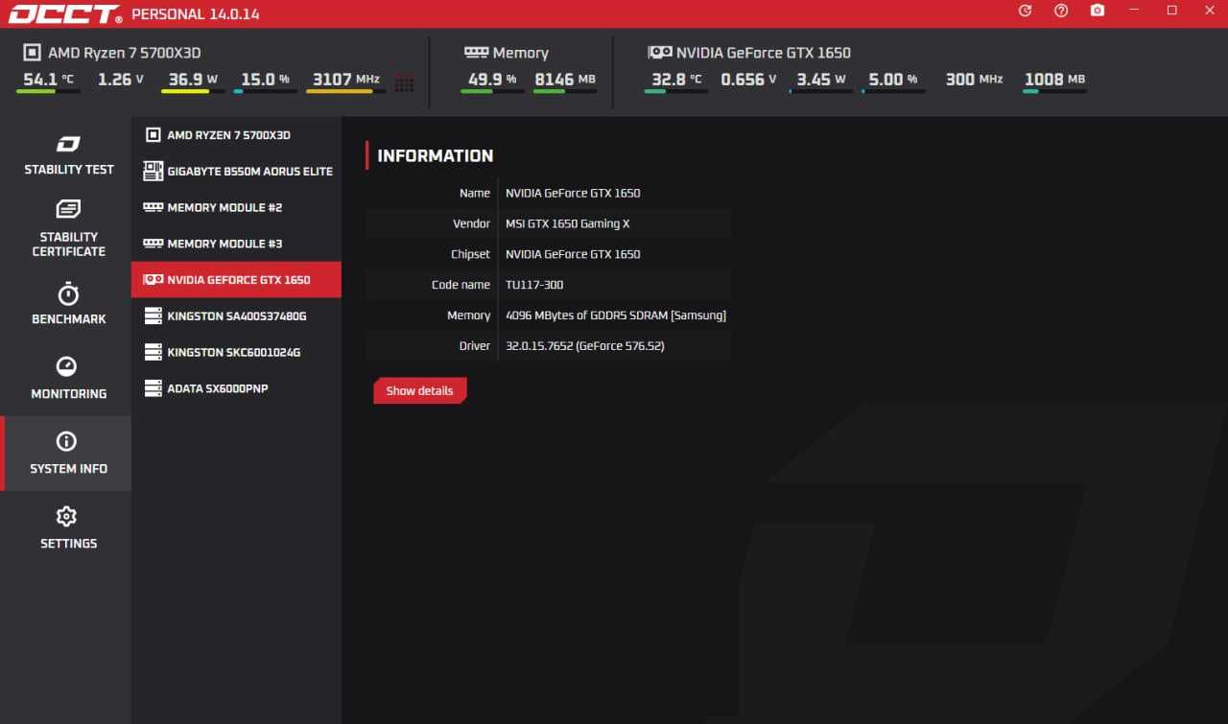1228x724 pixels.
Task: Click the CPU usage 15.0 % reading
Action: [x=265, y=80]
